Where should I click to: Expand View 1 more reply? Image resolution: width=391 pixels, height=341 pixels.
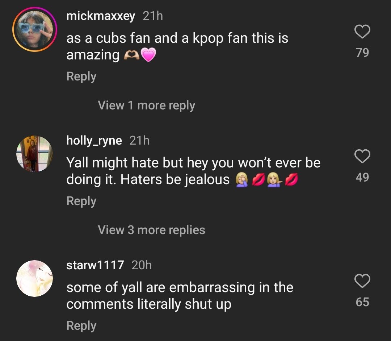pos(146,105)
